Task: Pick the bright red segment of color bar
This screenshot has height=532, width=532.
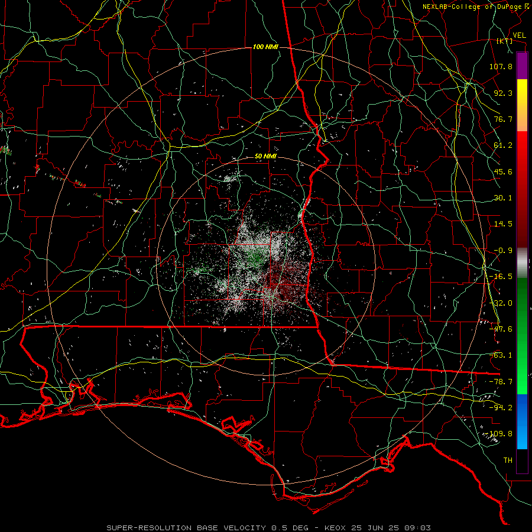Action: (x=522, y=150)
